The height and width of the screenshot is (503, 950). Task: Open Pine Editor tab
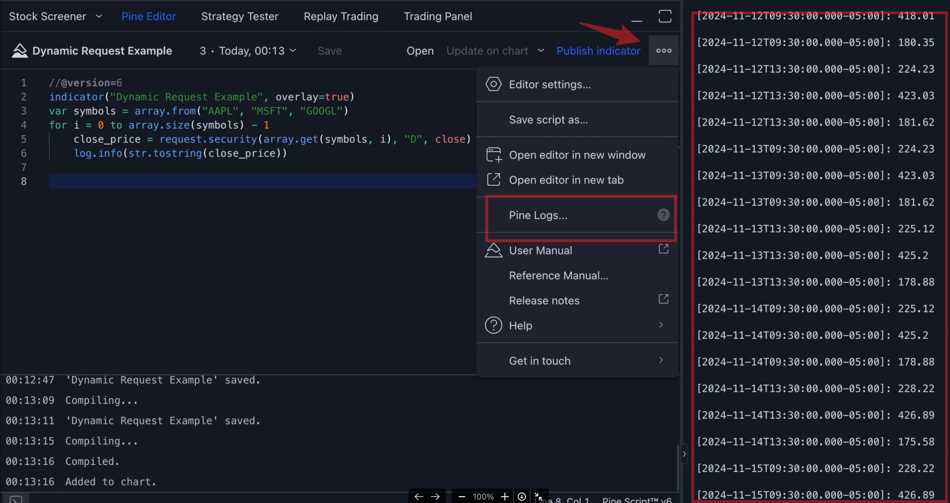149,16
